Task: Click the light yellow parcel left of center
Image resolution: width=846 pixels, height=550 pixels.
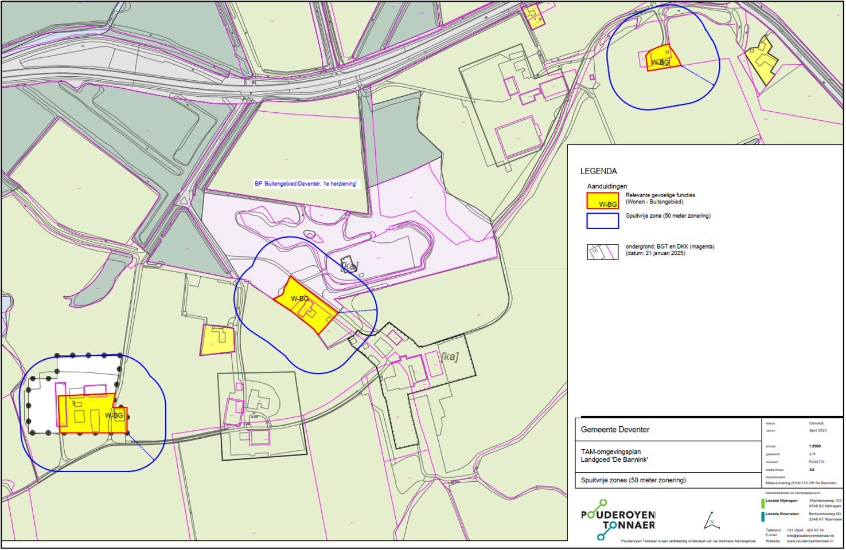Action: click(x=217, y=340)
